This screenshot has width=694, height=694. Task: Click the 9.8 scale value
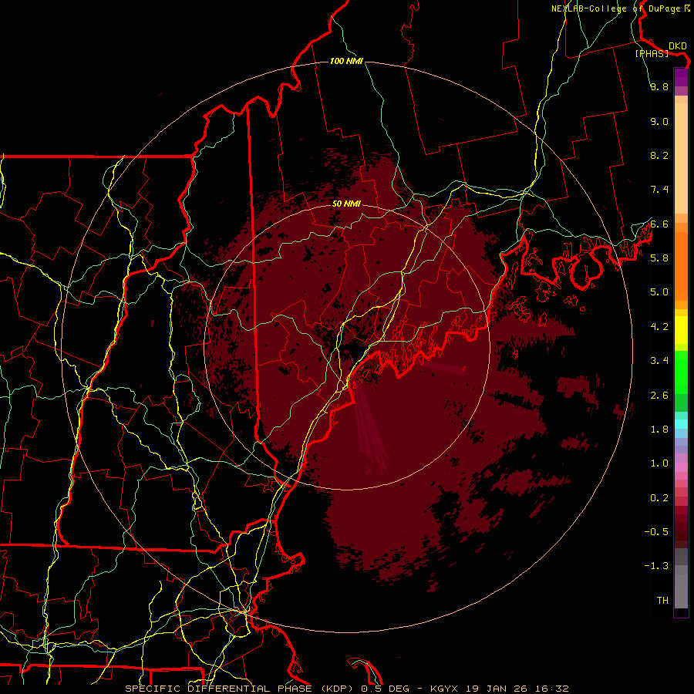659,86
